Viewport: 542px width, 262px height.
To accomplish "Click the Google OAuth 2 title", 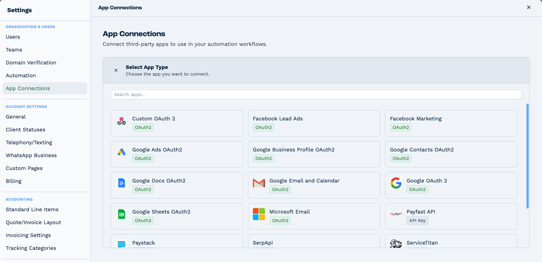I will (x=427, y=181).
